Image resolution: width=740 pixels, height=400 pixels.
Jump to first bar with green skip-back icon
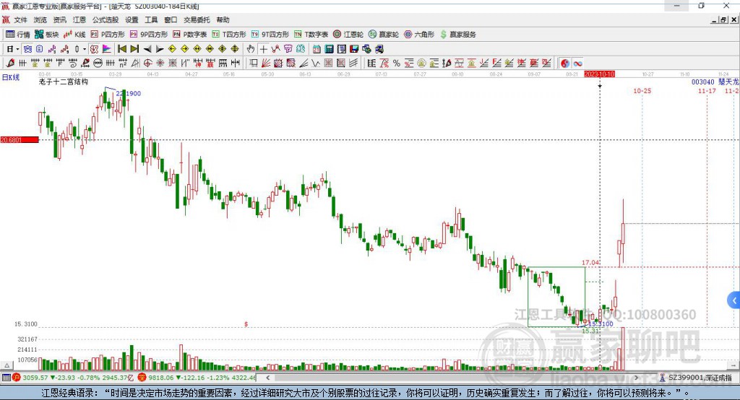pos(121,49)
